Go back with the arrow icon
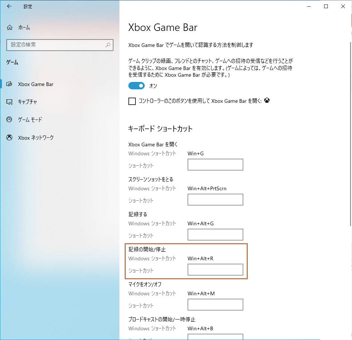The height and width of the screenshot is (340, 352). click(x=9, y=6)
